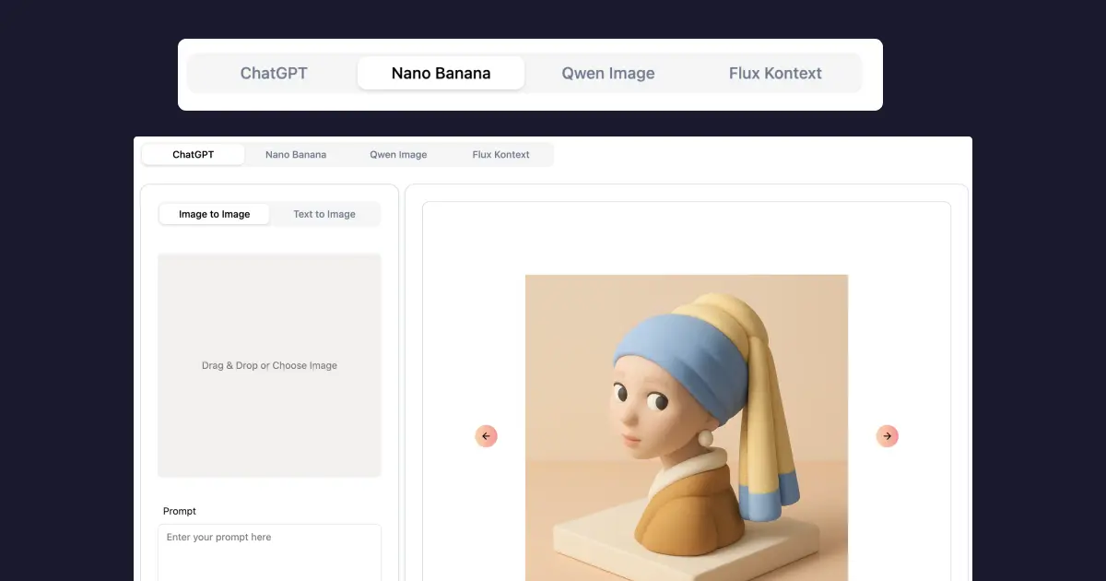The image size is (1106, 581).
Task: Switch to Text to Image mode
Action: pos(324,214)
